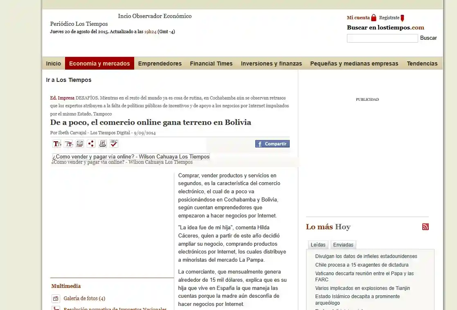Open the email article icon
The image size is (457, 310).
(79, 144)
